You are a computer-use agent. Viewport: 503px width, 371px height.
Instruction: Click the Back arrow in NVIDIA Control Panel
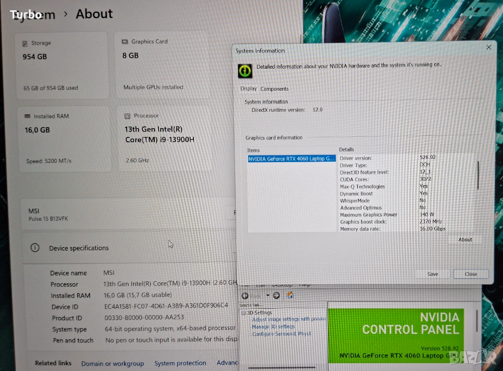(x=245, y=295)
